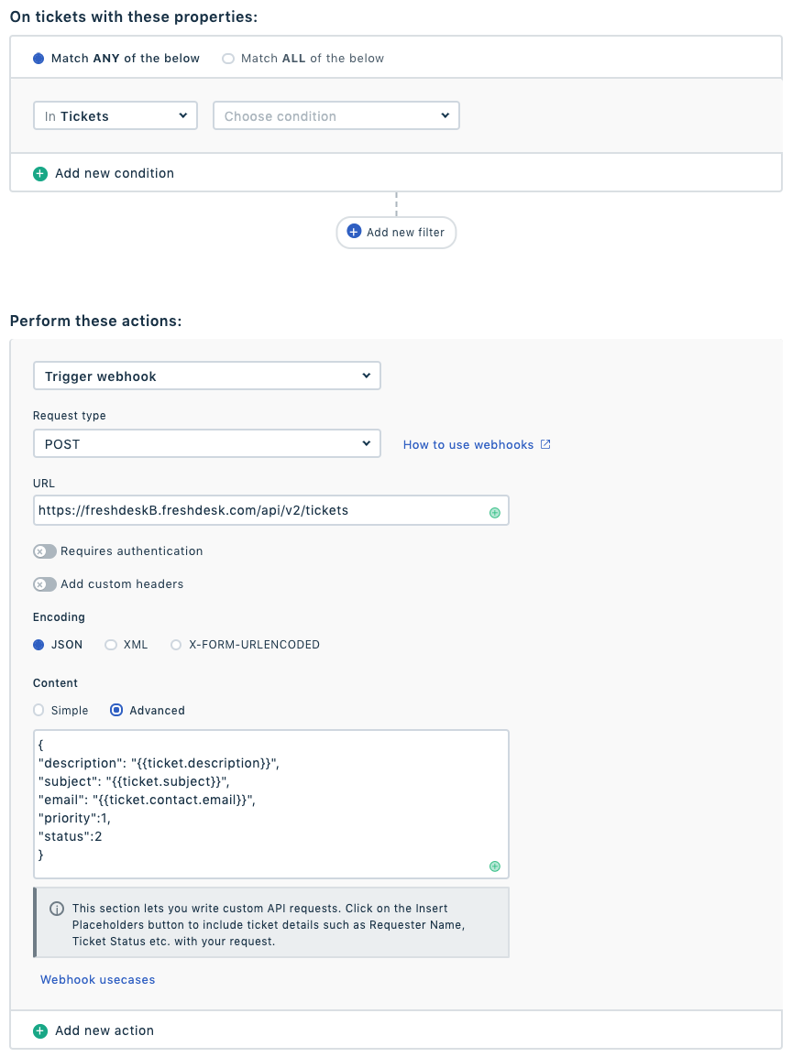Click inside the webhook URL field
This screenshot has width=792, height=1057.
(x=257, y=510)
